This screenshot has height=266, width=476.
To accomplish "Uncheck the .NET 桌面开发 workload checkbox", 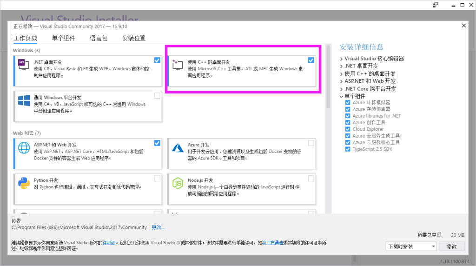I will (157, 60).
